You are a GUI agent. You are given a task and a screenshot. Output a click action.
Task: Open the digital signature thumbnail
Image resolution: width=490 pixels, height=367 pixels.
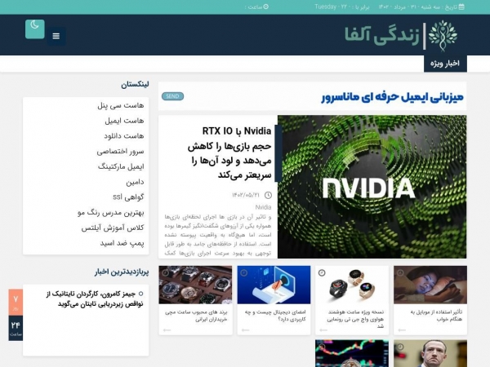coord(274,285)
